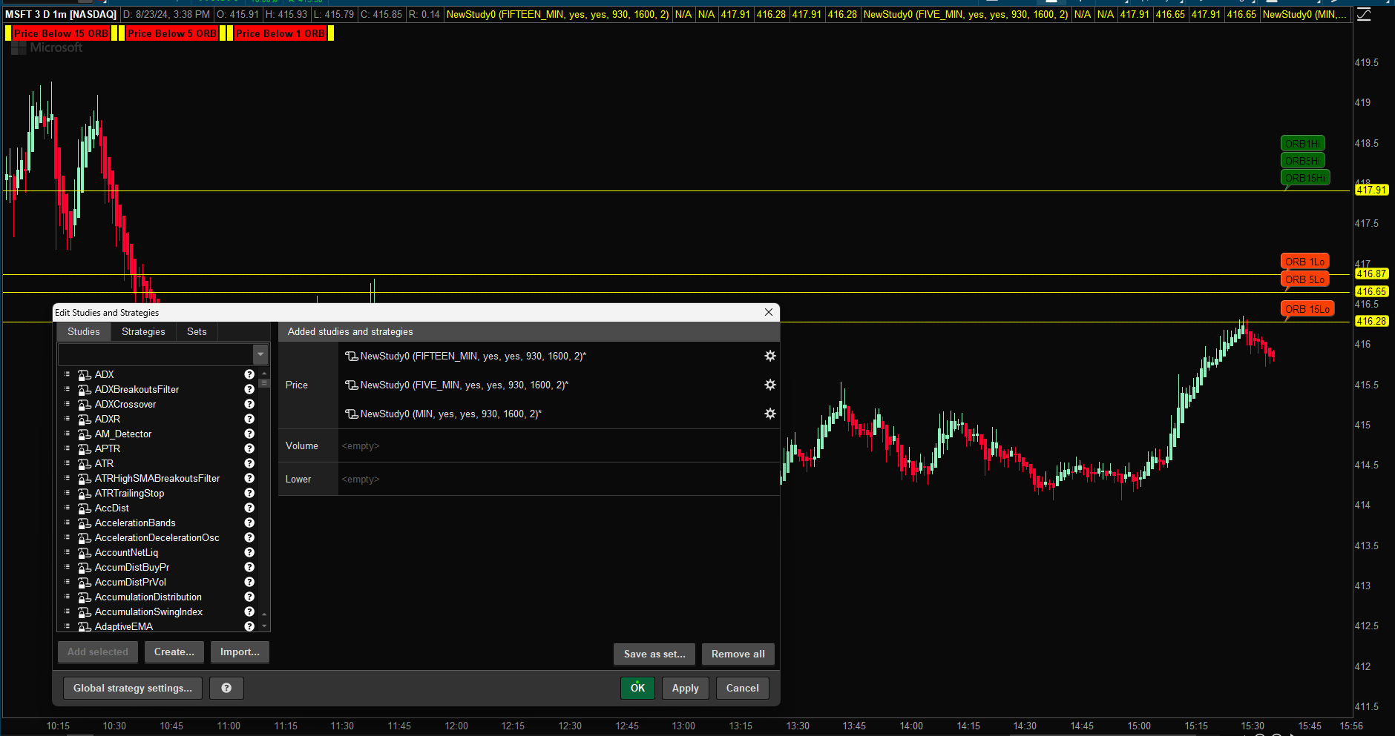This screenshot has height=736, width=1395.
Task: Click the script icon of NewStudy0 FIFTEEN_MIN
Action: click(x=352, y=356)
